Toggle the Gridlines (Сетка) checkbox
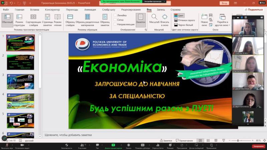This screenshot has width=267, height=150. pos(115,20)
